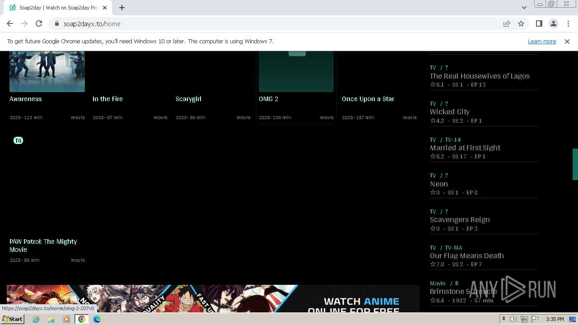Open a new browser tab

tap(122, 8)
